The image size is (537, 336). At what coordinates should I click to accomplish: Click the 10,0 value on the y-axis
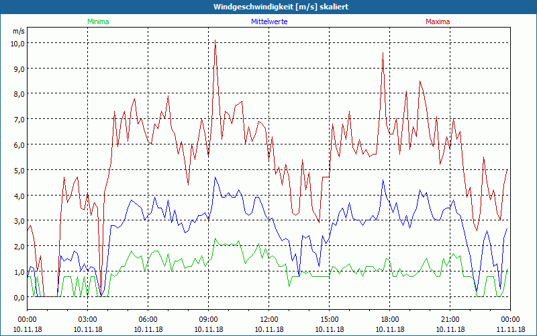tap(17, 43)
